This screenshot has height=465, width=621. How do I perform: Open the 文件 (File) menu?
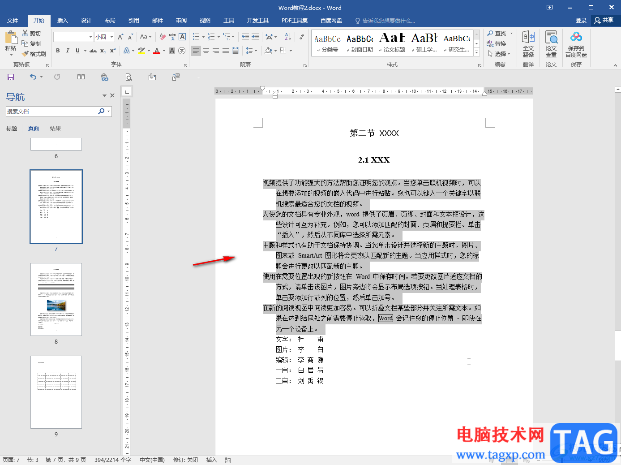(13, 21)
